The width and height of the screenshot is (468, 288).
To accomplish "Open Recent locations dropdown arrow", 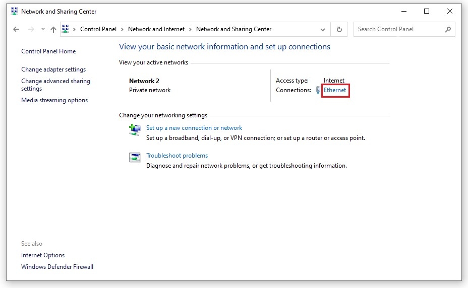I will click(43, 29).
